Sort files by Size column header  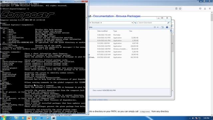131,31
